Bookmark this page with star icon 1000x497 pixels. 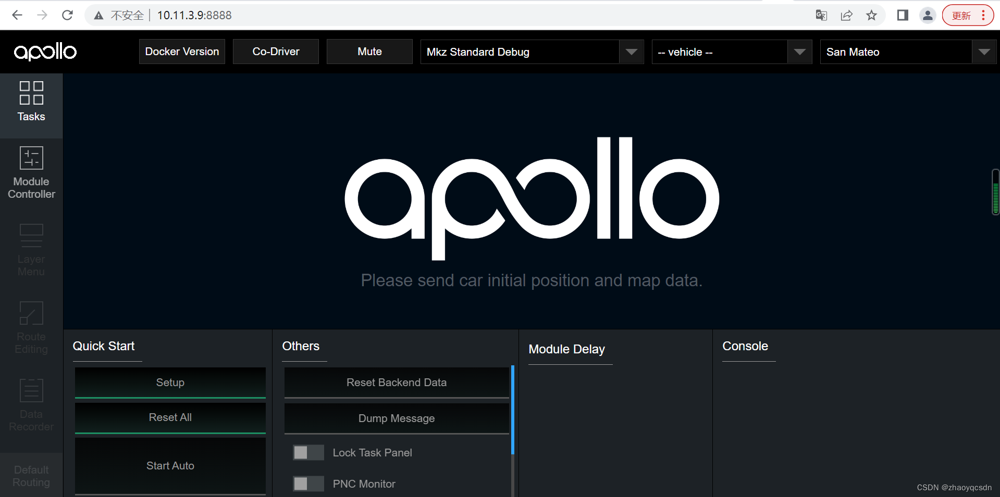(871, 15)
